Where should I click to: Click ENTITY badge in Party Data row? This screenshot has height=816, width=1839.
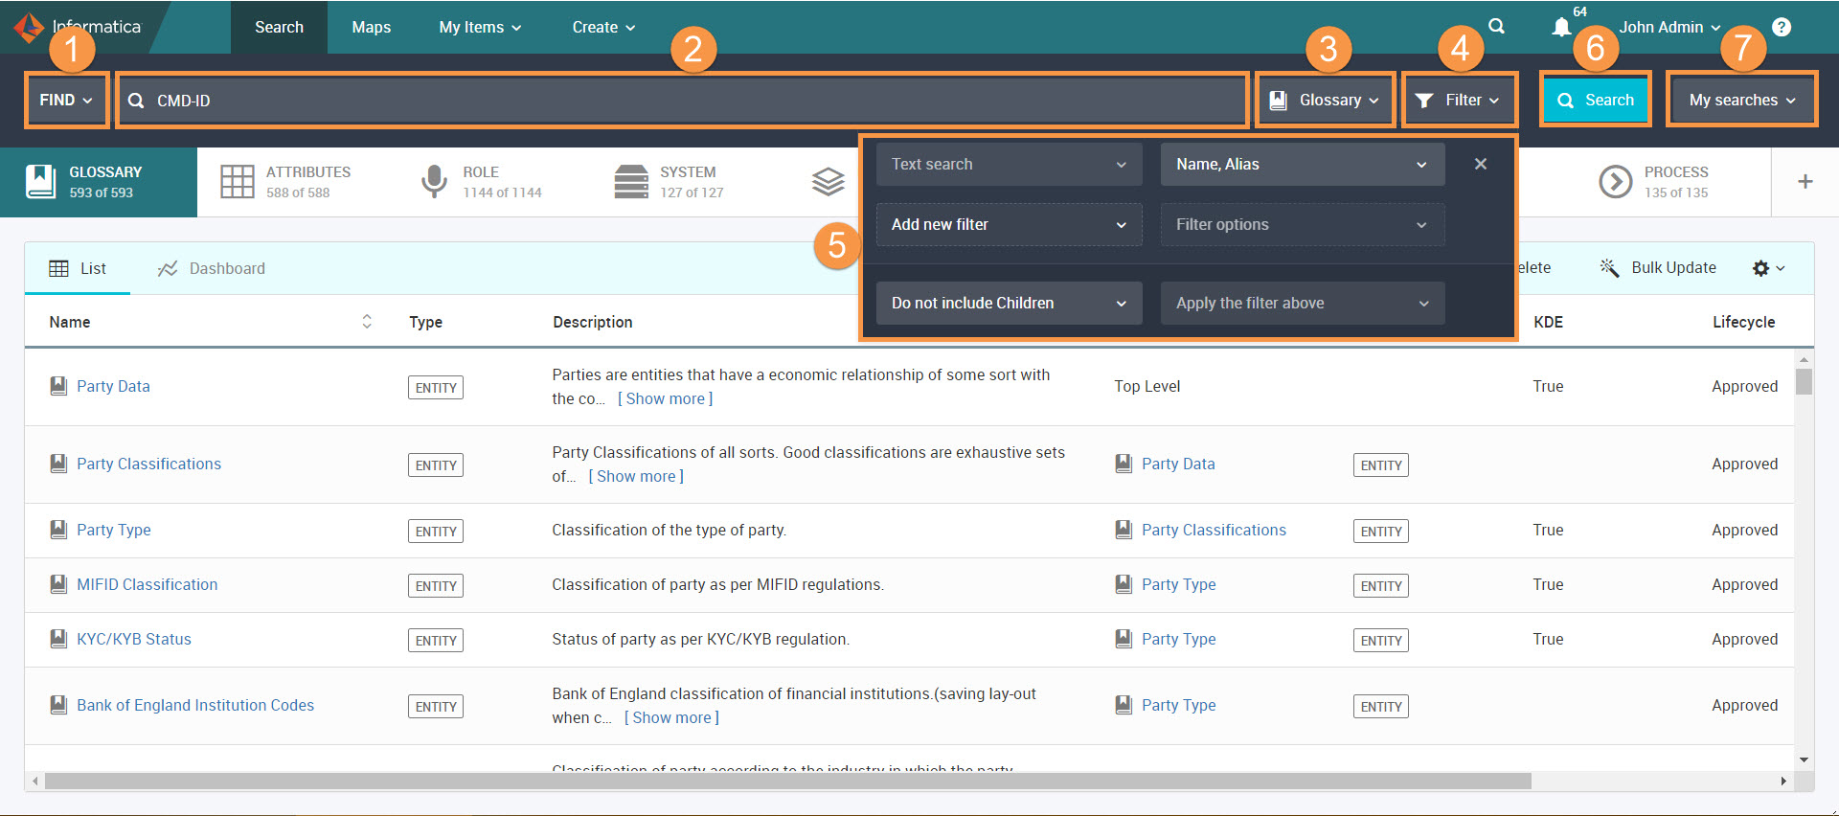coord(436,387)
